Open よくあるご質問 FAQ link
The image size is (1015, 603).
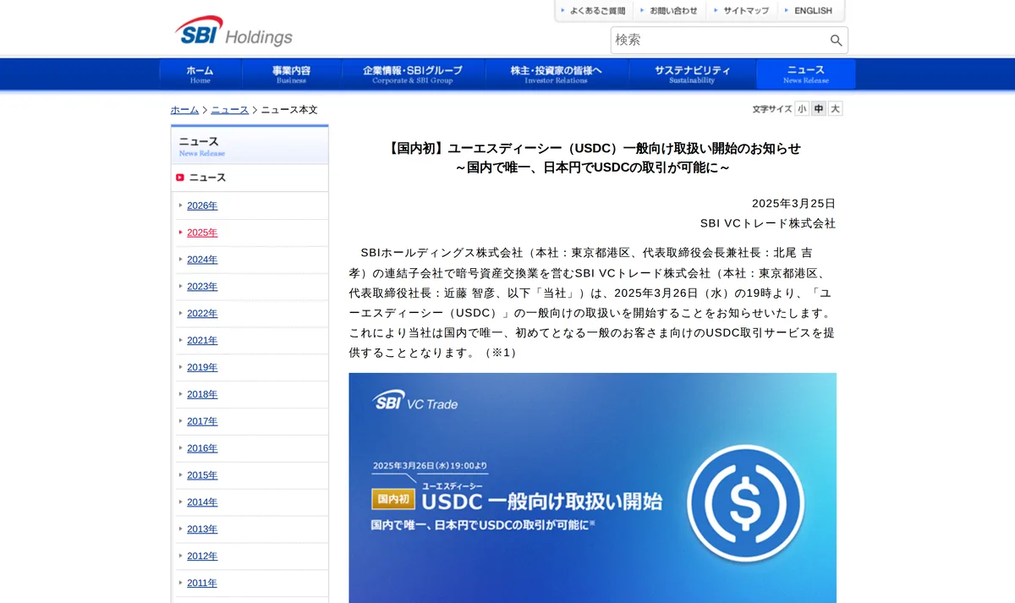(592, 11)
